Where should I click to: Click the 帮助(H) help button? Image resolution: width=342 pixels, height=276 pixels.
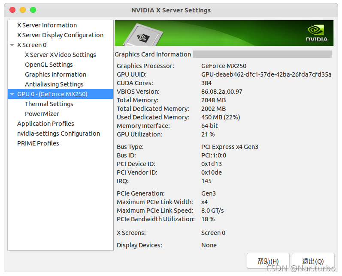pyautogui.click(x=268, y=261)
